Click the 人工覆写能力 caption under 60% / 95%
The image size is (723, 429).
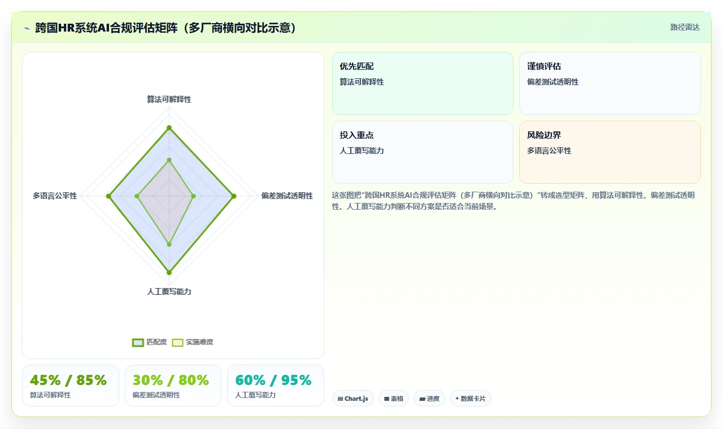[255, 395]
